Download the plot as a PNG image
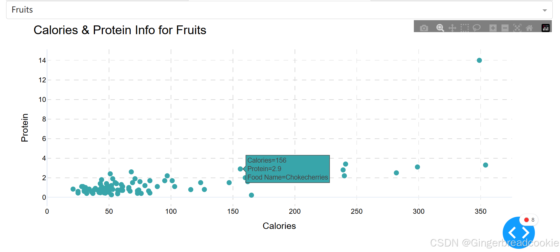The image size is (560, 252). click(424, 28)
